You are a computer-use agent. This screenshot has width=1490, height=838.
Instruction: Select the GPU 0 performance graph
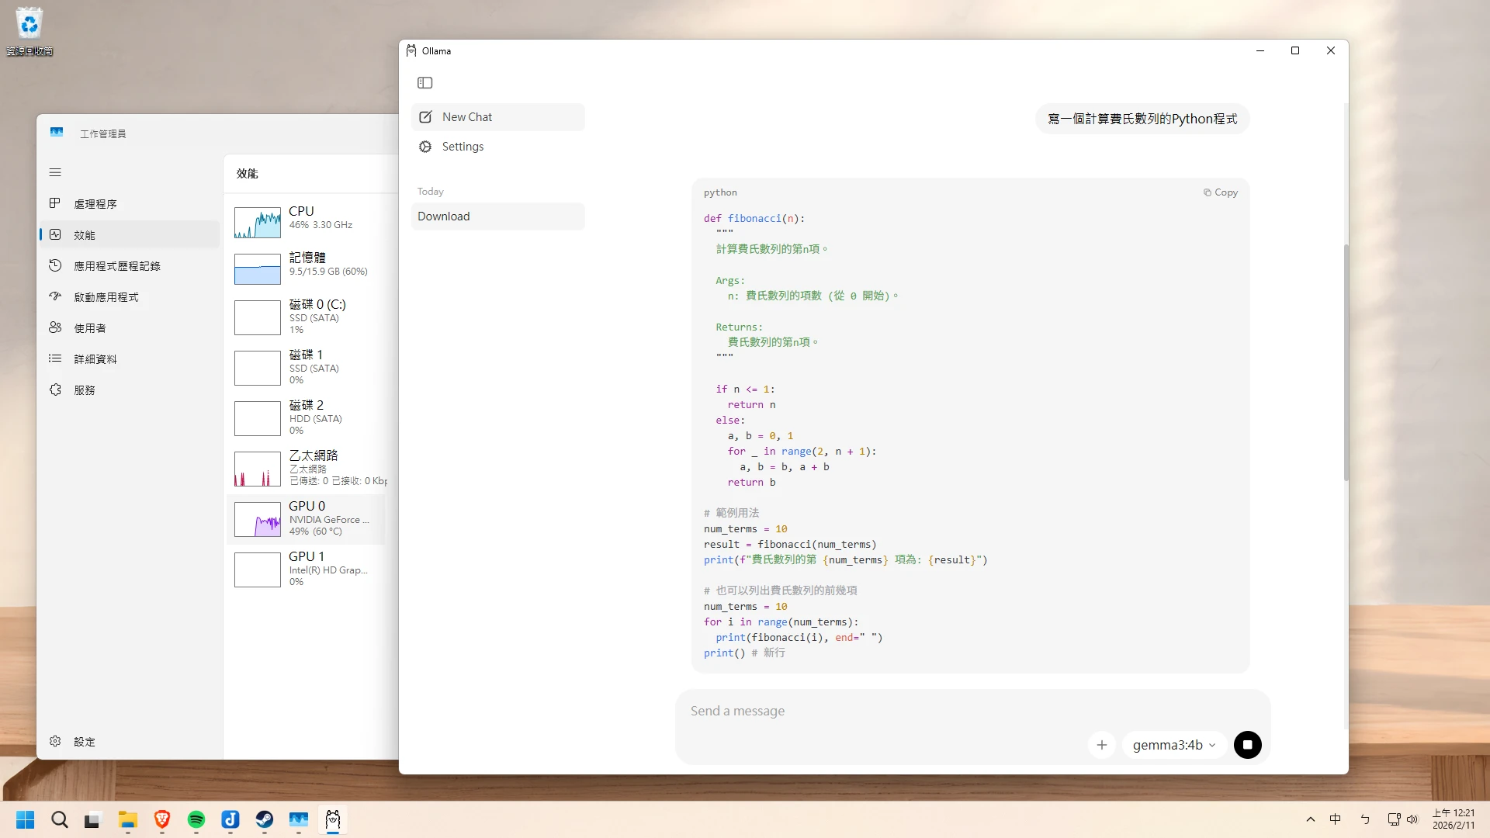(258, 520)
